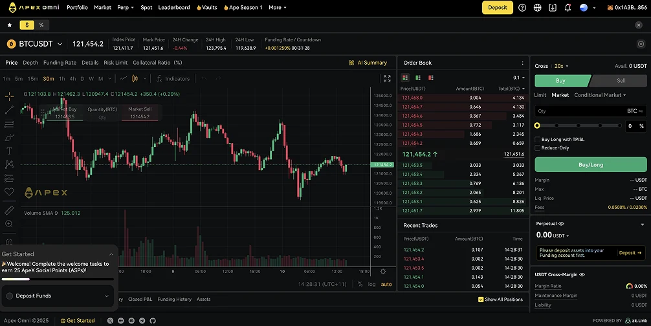The height and width of the screenshot is (326, 651).
Task: Open the language globe icon
Action: (537, 8)
